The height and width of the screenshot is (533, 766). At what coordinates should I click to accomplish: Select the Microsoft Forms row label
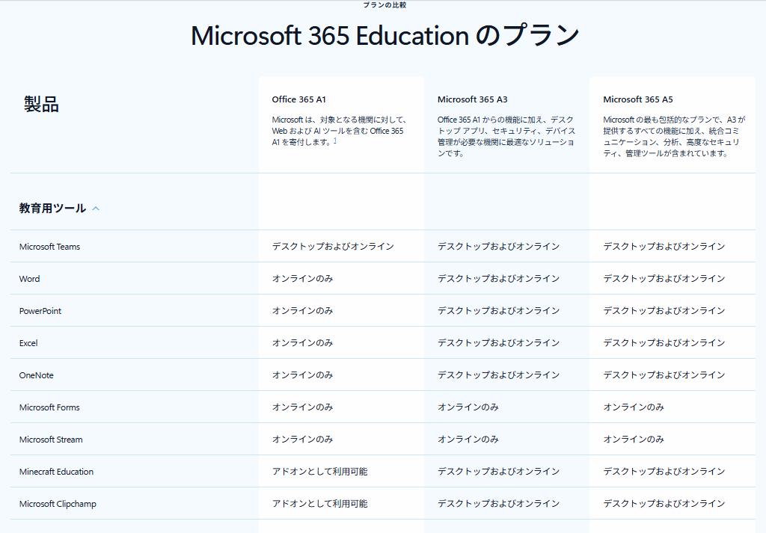[x=49, y=408]
